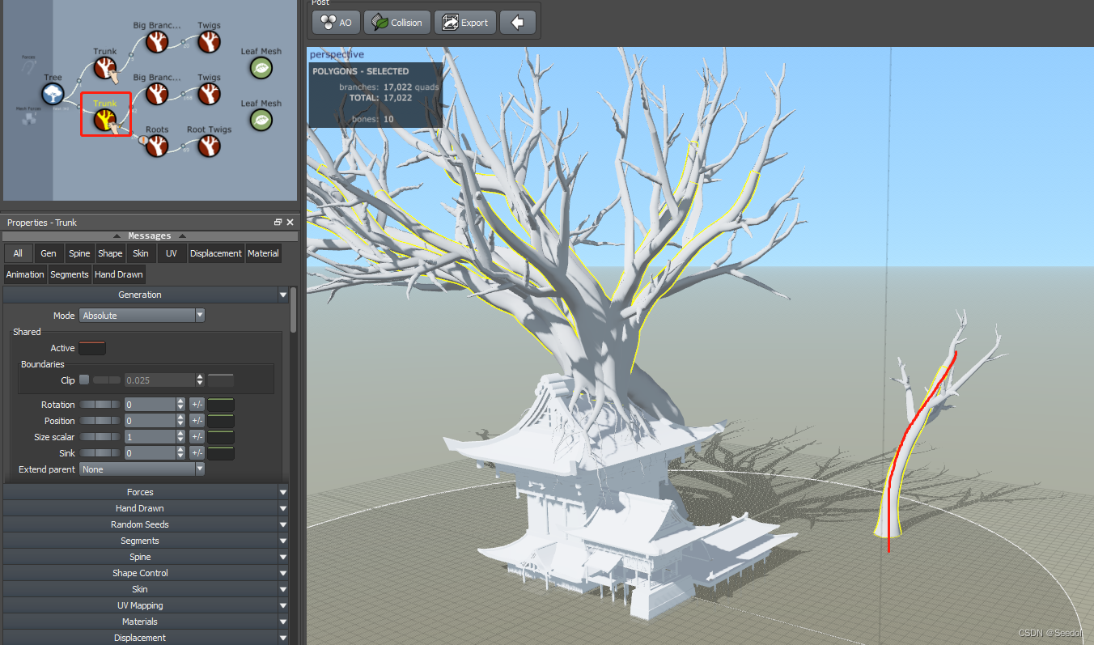Click the Rotation variance +/- toggle
Image resolution: width=1094 pixels, height=645 pixels.
coord(196,404)
